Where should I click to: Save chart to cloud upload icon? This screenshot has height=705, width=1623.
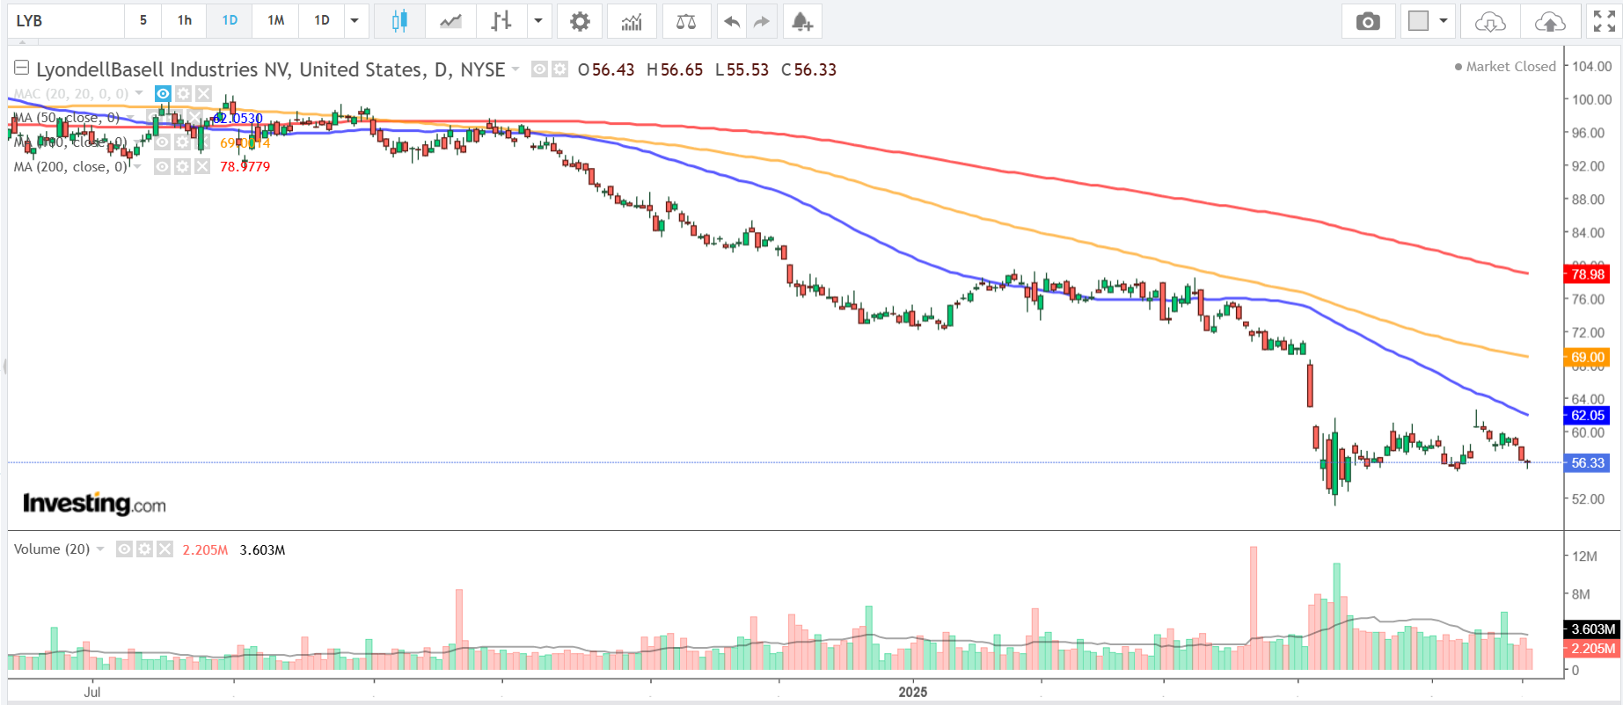pos(1549,21)
